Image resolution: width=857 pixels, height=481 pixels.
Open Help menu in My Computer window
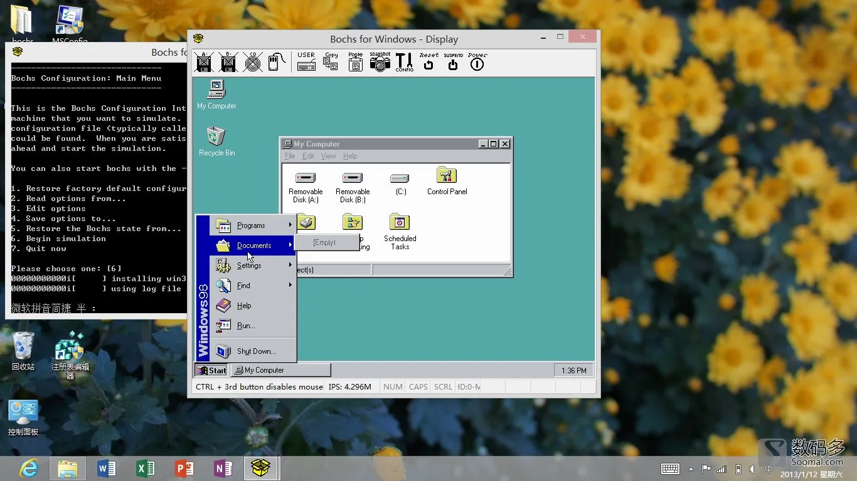coord(350,156)
